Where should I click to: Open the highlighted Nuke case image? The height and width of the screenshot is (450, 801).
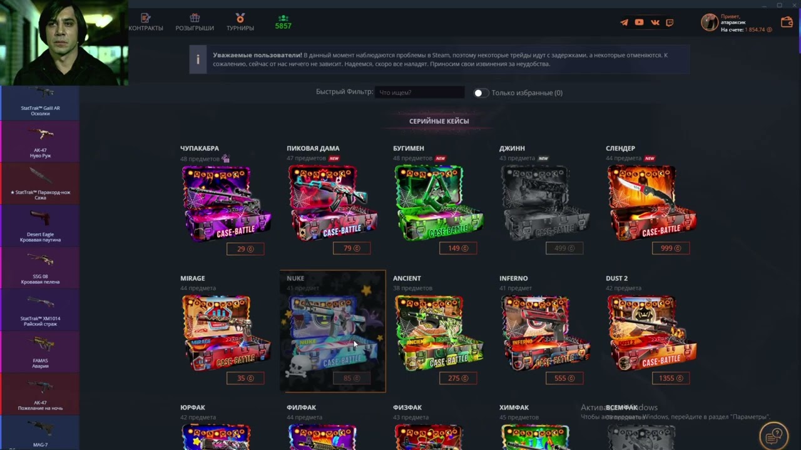332,333
